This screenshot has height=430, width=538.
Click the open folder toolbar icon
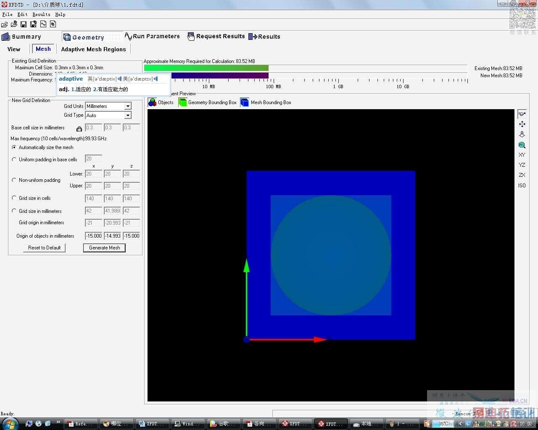tap(5, 24)
